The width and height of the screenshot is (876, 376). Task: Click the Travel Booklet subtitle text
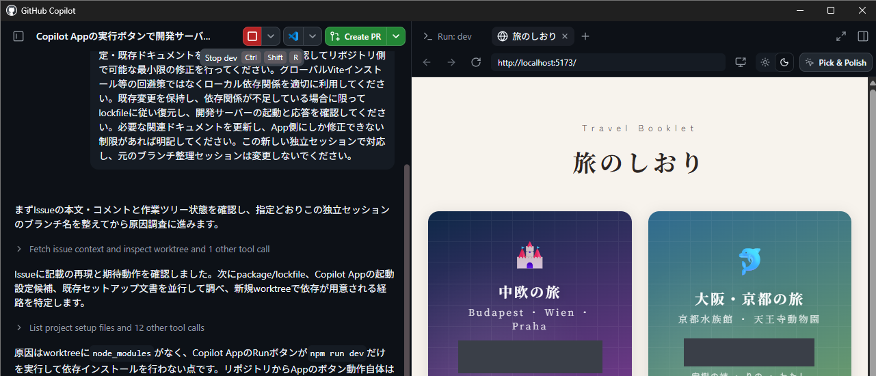click(638, 128)
